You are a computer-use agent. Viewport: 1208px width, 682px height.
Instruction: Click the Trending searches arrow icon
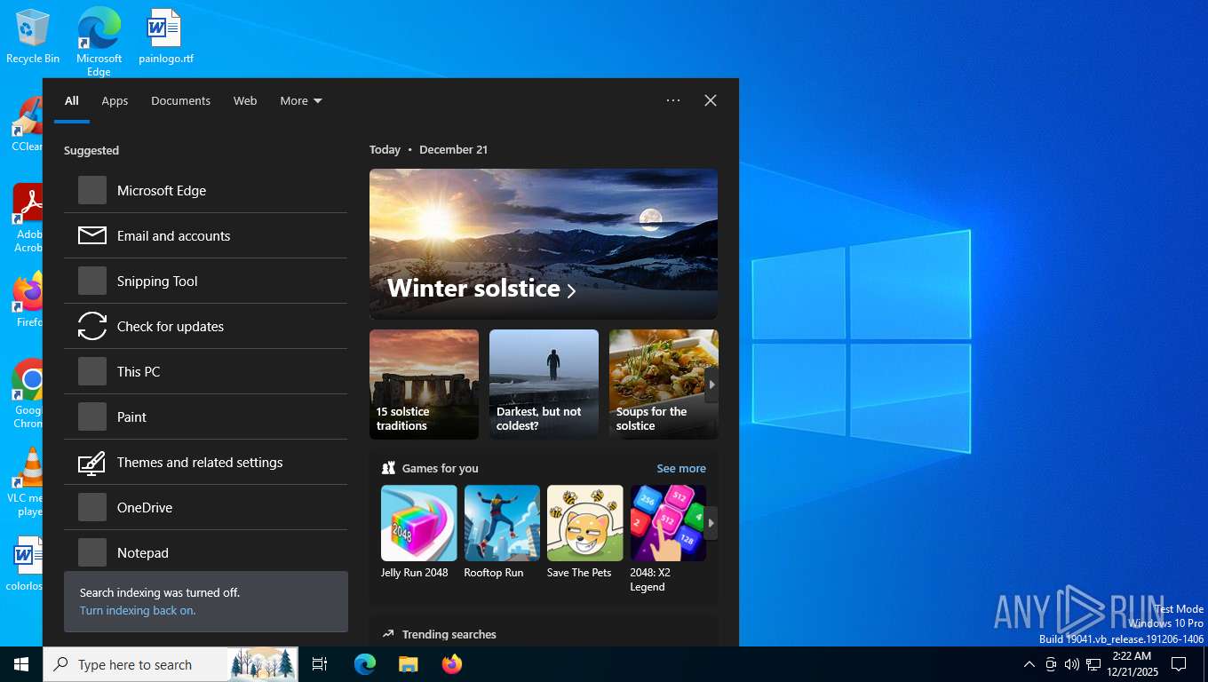388,634
